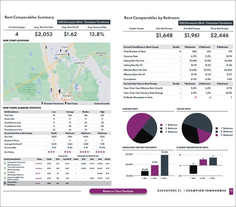Click the Champion Townhomes pin in map legend
The height and width of the screenshot is (207, 236).
point(43,103)
